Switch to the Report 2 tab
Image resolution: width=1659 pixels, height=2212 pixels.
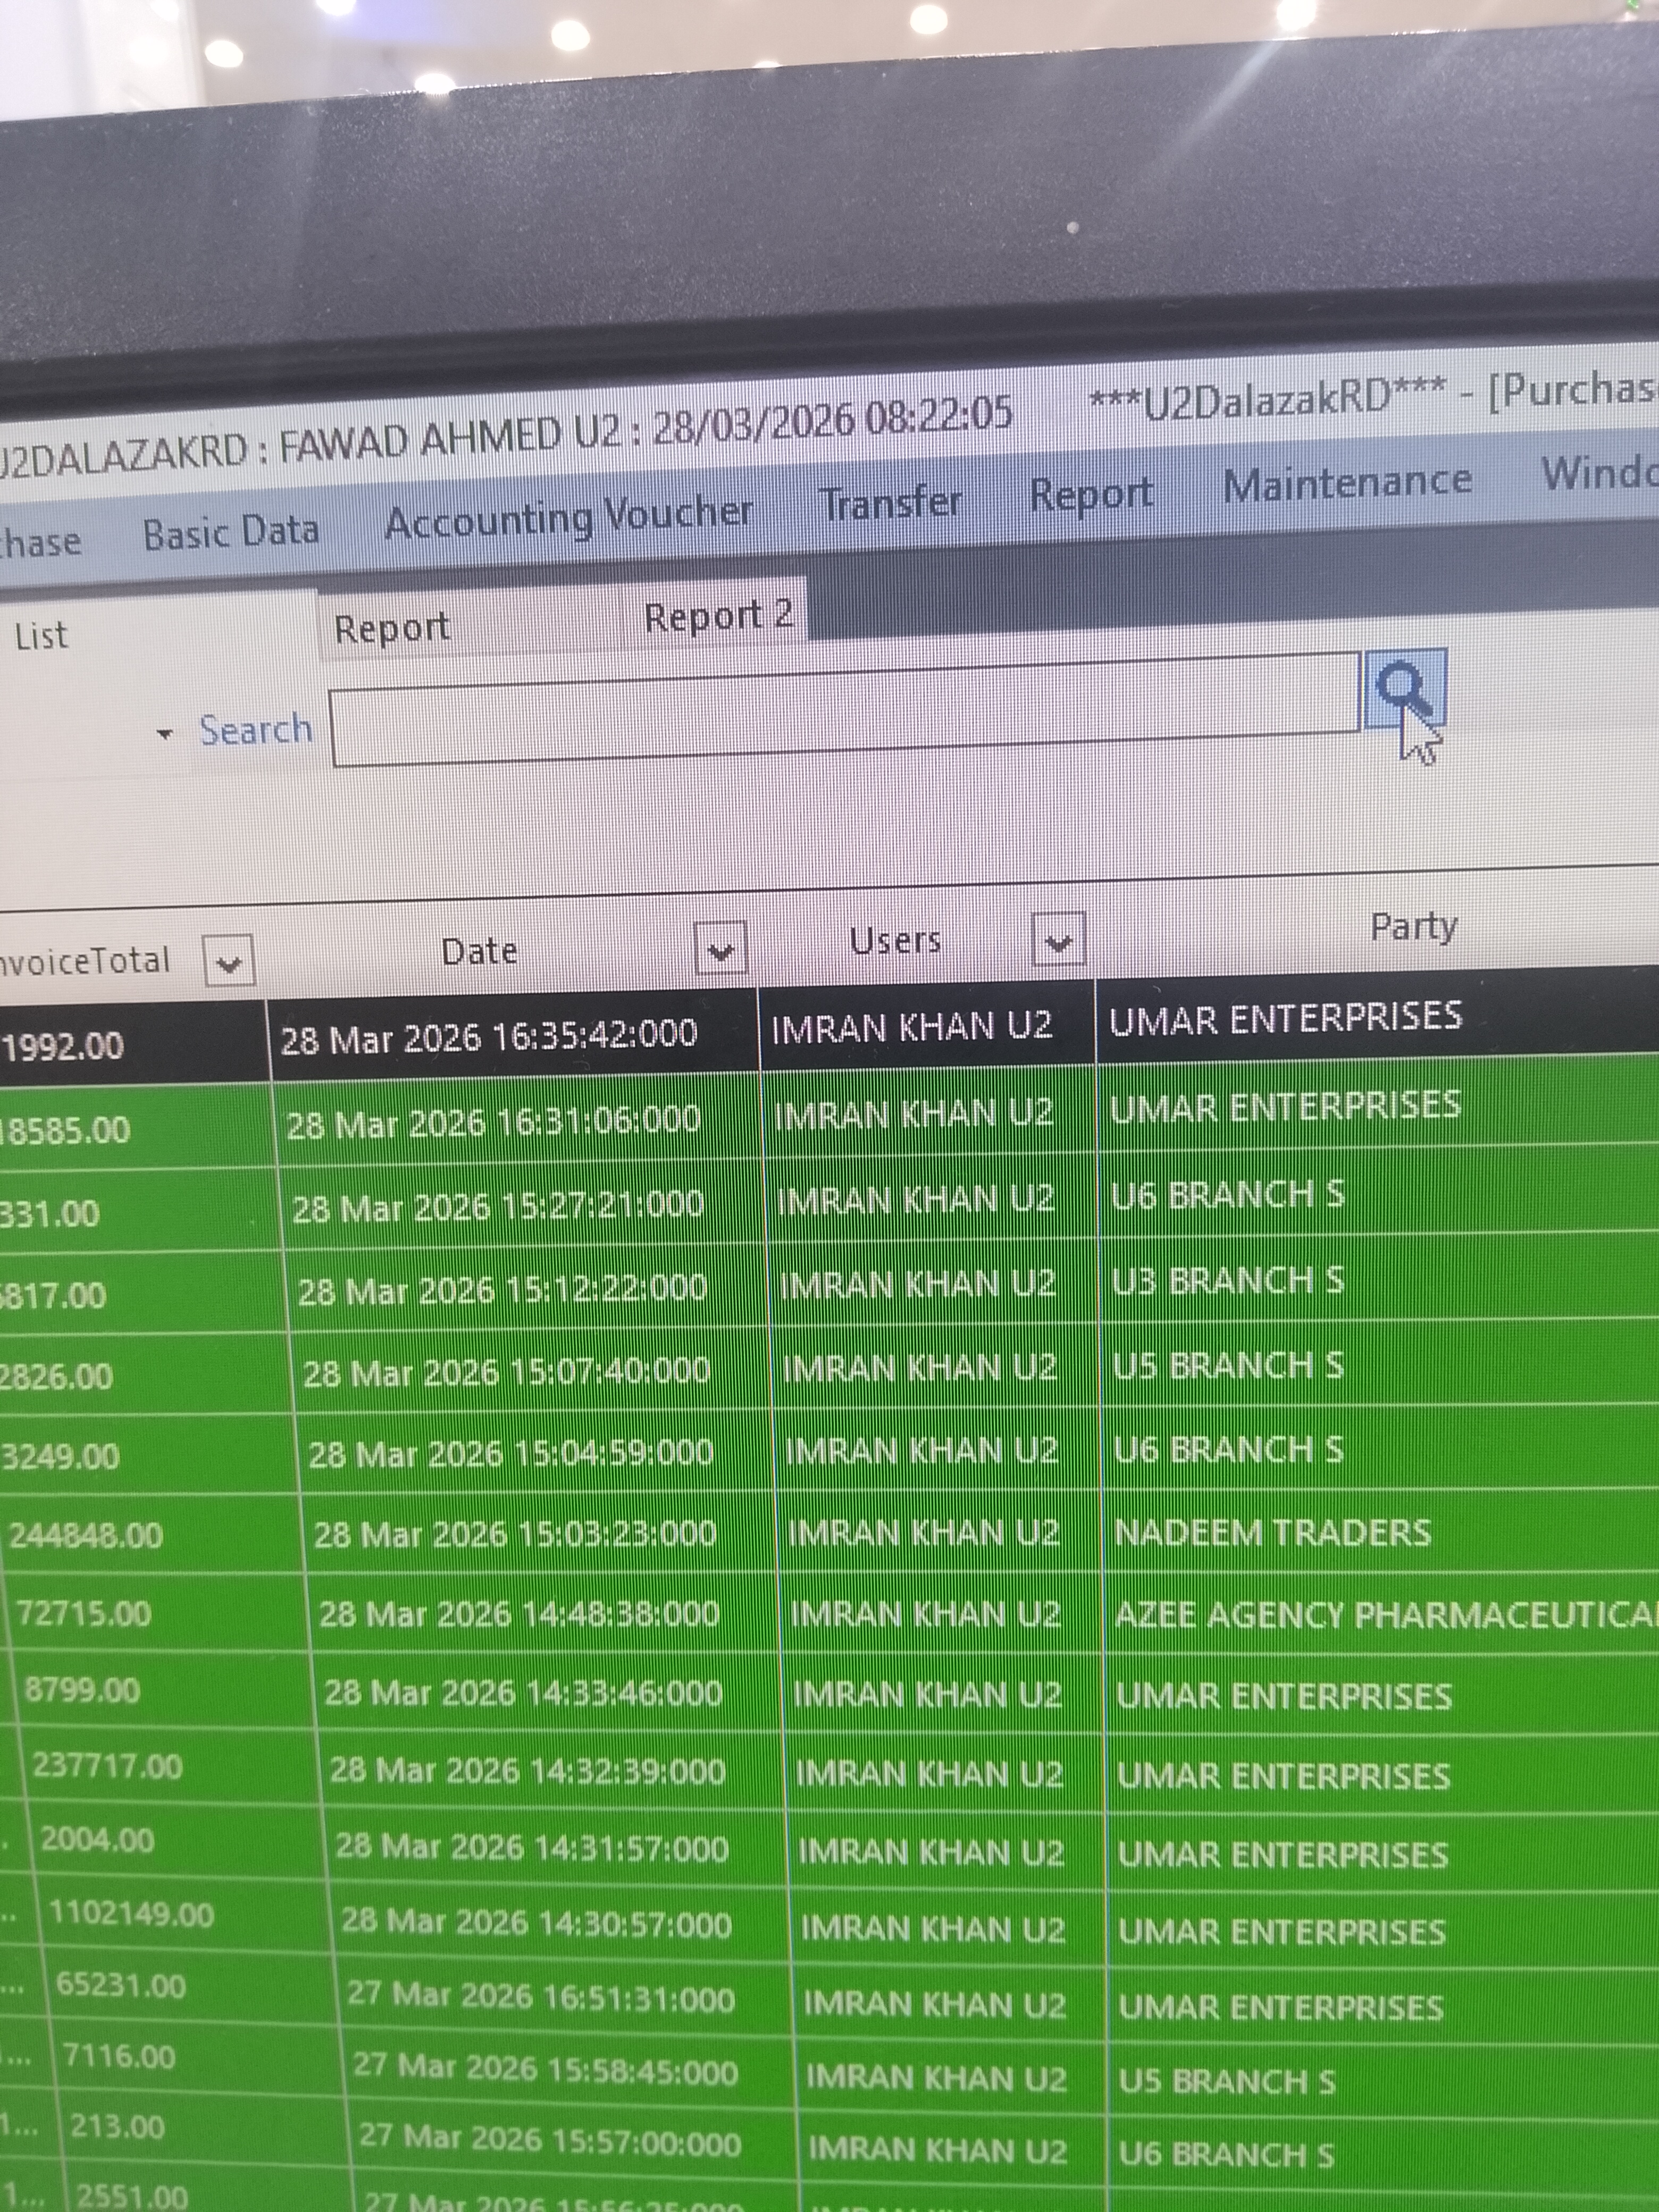(x=719, y=614)
